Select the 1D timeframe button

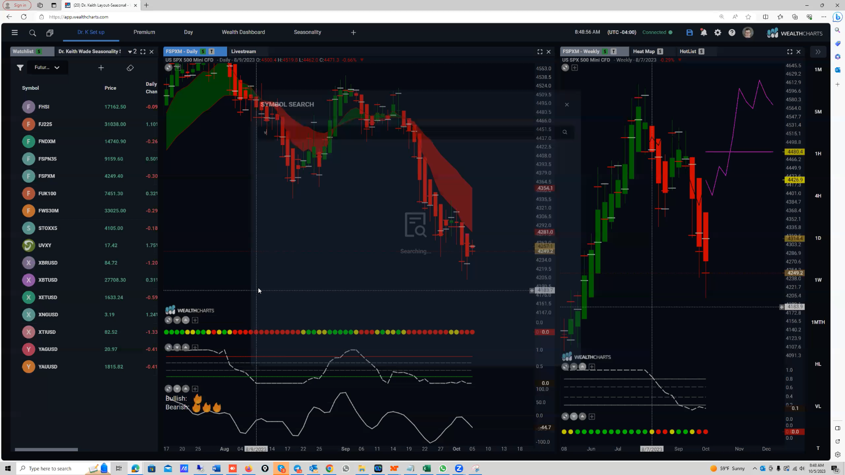[x=818, y=238]
